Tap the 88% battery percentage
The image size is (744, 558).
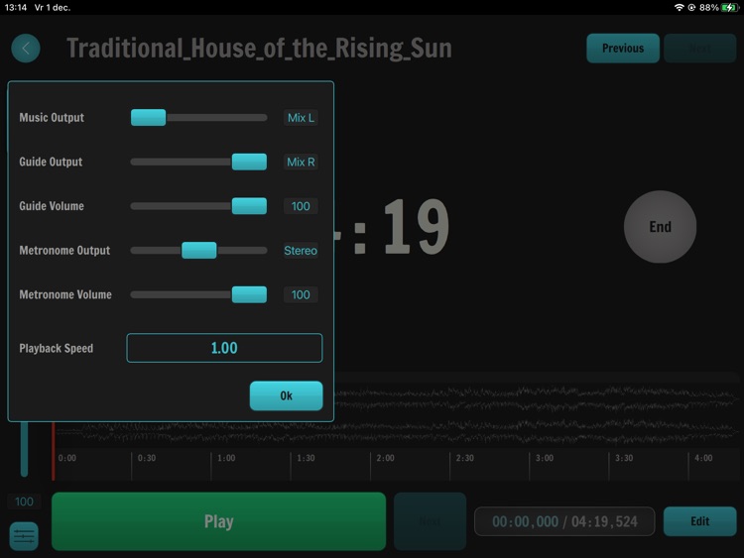click(x=709, y=8)
